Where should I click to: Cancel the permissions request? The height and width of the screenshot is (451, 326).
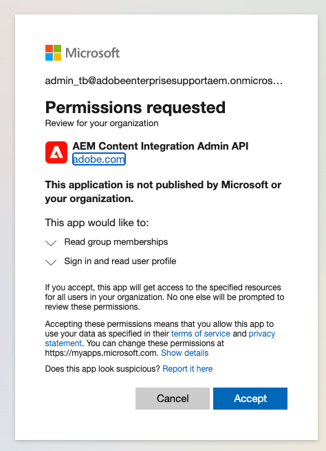click(x=173, y=399)
